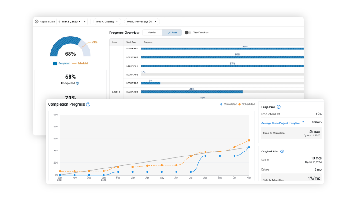Viewport: 357px width, 201px height.
Task: Open the May 21, 2023 date dropdown
Action: click(71, 21)
